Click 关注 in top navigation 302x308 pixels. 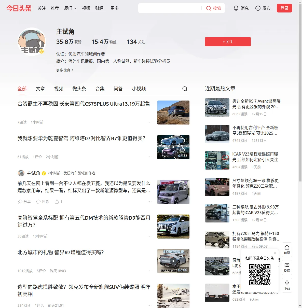(x=42, y=8)
